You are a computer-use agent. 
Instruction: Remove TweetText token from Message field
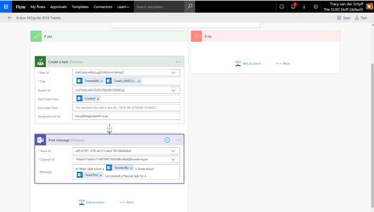click(x=101, y=175)
